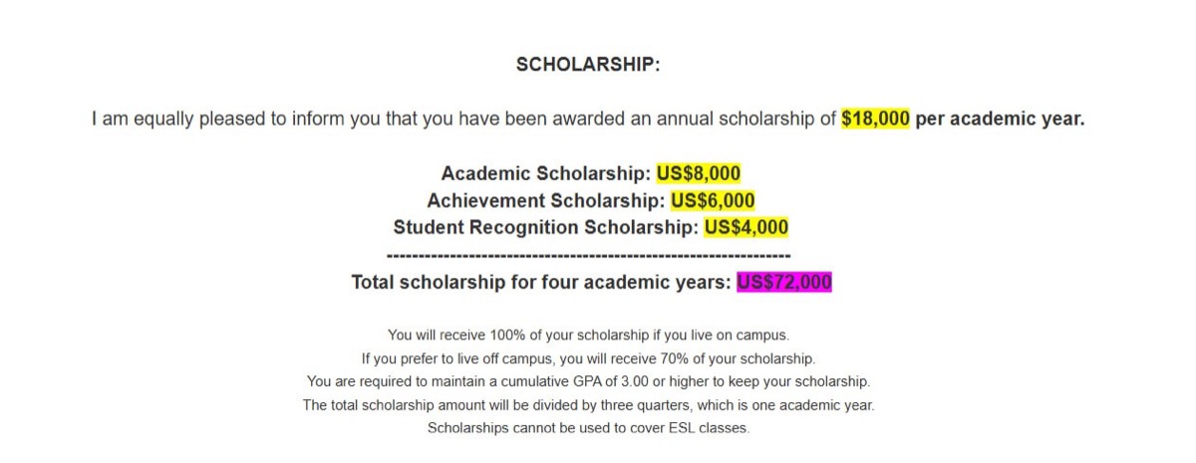Click the Student Recognition Scholarship label
This screenshot has width=1196, height=463.
click(546, 227)
